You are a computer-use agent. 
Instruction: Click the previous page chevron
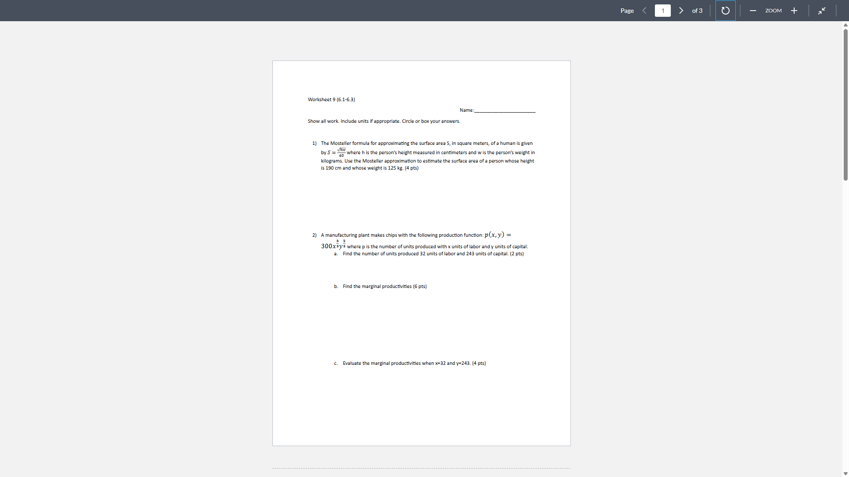(644, 10)
